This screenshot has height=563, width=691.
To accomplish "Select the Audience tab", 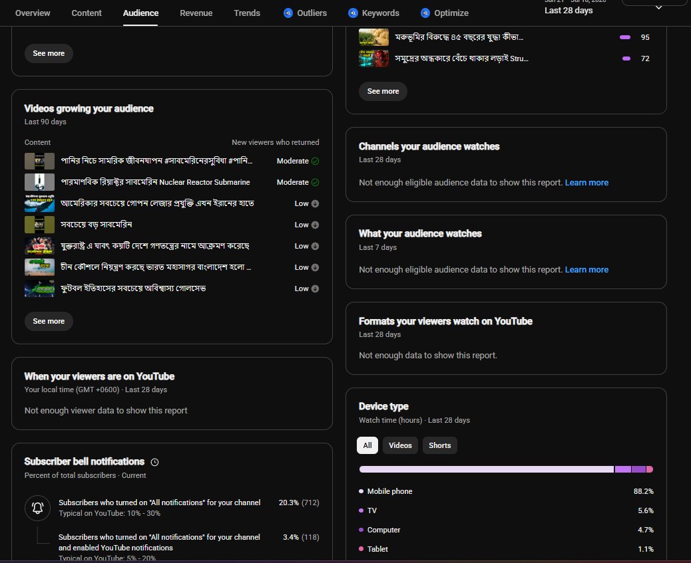I will click(x=140, y=13).
